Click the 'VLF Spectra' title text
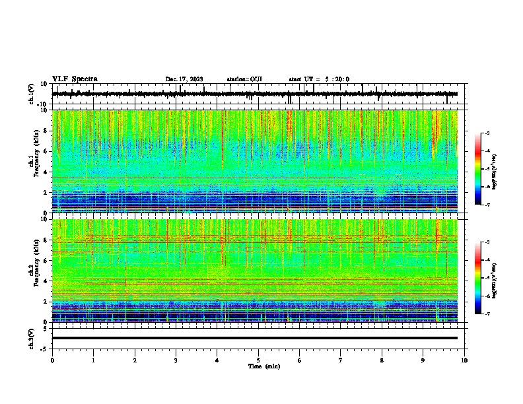This screenshot has width=523, height=404. click(75, 79)
